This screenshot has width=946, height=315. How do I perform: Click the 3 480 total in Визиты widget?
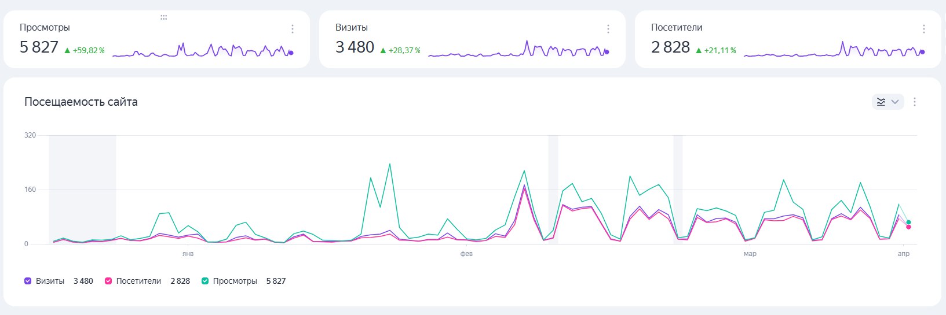(355, 47)
